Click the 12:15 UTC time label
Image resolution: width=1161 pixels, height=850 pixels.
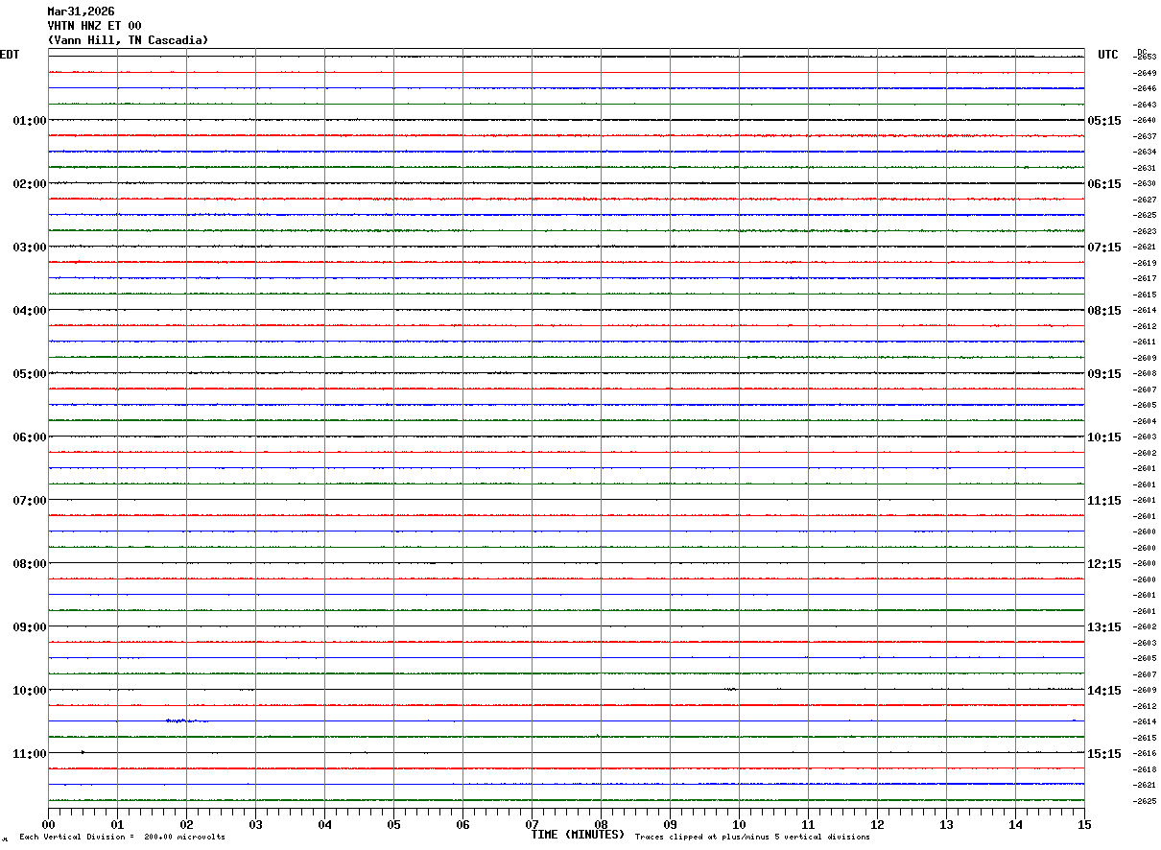pyautogui.click(x=1103, y=564)
